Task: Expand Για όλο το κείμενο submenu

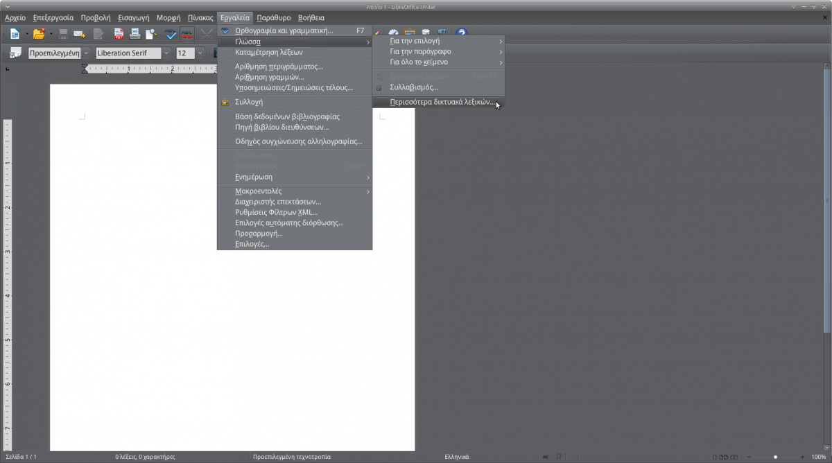Action: [x=438, y=62]
